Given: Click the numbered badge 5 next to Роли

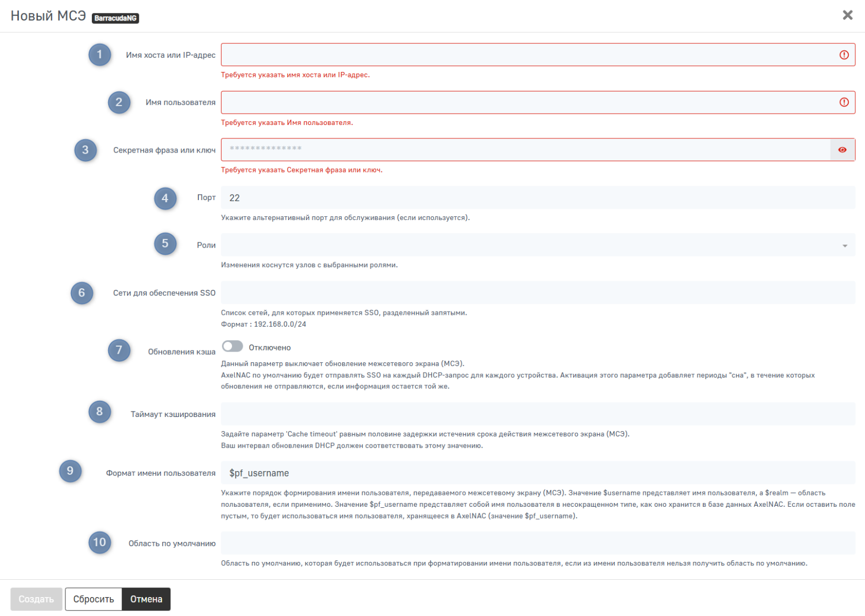Looking at the screenshot, I should click(x=165, y=244).
